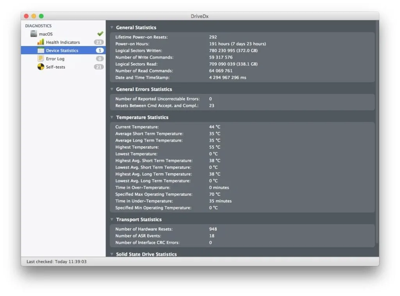Click the DriveDx window title
Viewport: 400px width, 296px height.
200,16
